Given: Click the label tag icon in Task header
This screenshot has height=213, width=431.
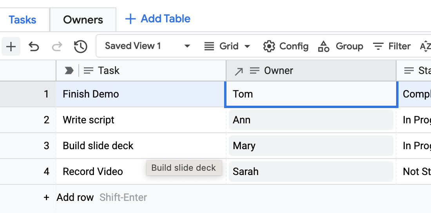Looking at the screenshot, I should coord(69,70).
